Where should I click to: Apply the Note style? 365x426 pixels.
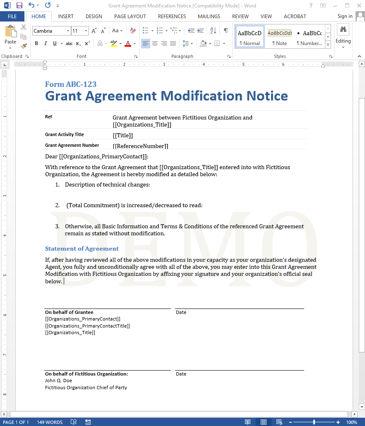(x=280, y=37)
